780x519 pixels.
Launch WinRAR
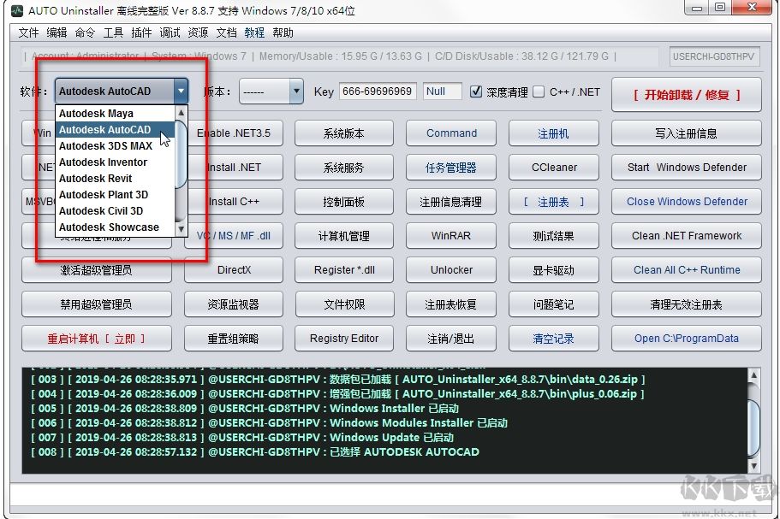coord(450,235)
